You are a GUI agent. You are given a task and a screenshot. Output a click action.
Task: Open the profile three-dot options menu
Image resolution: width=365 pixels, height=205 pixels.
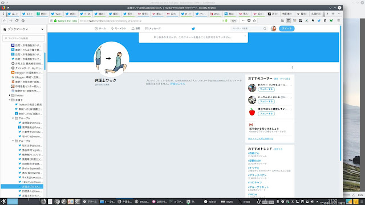(292, 67)
